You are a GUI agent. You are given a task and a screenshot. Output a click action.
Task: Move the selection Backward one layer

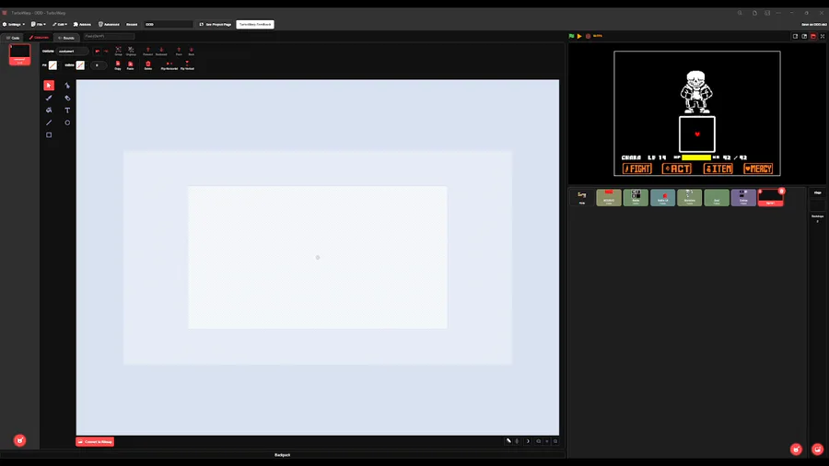(161, 51)
